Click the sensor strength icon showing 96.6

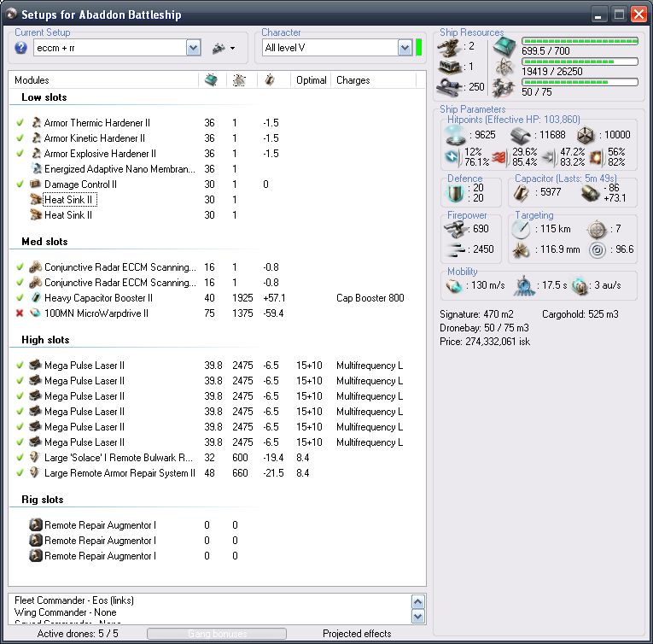pyautogui.click(x=598, y=249)
